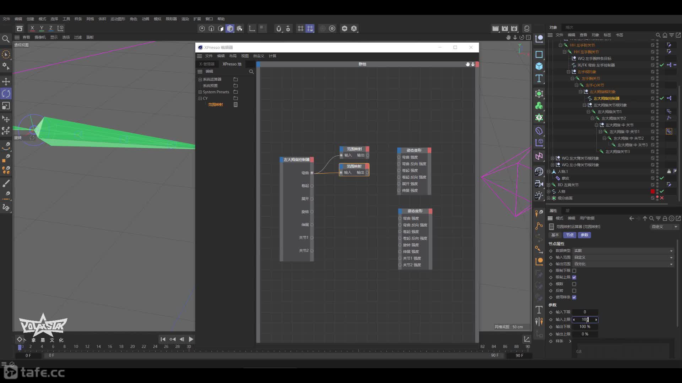Lock the Z axis in toolbar
682x383 pixels.
(x=51, y=28)
